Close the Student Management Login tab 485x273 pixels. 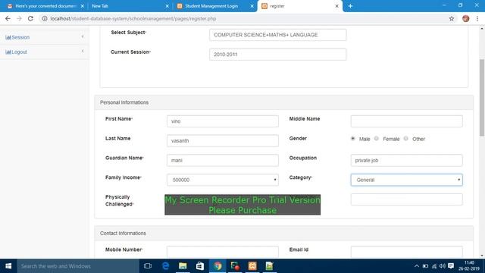coord(252,6)
